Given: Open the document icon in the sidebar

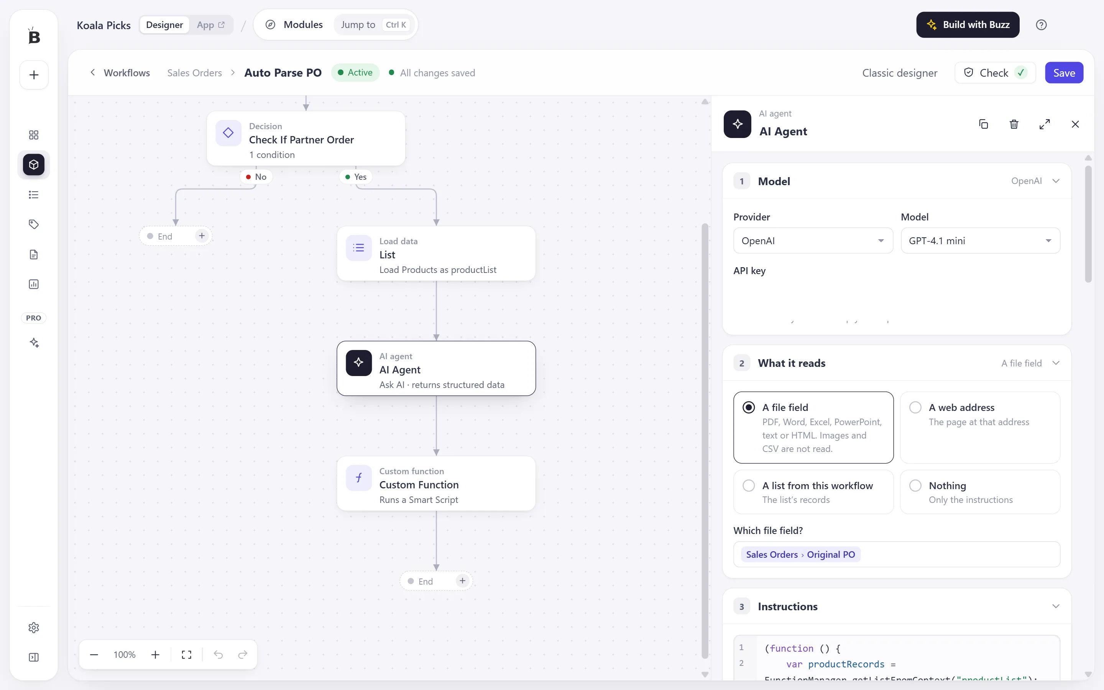Looking at the screenshot, I should tap(34, 254).
